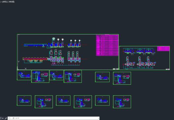Screen dimensions: 174x120
Task: Open command line customize wrench
Action: pyautogui.click(x=6, y=118)
